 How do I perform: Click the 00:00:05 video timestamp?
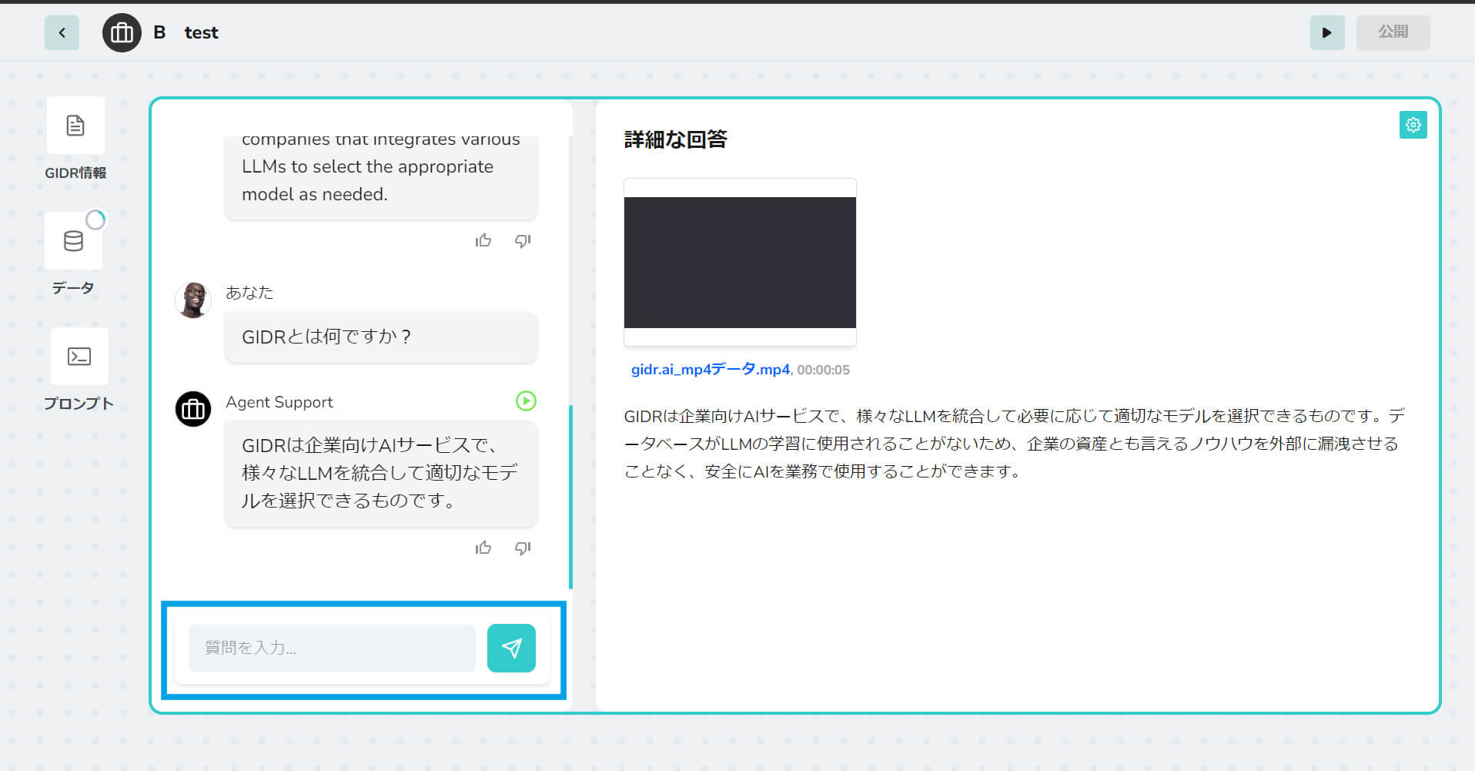pos(823,370)
